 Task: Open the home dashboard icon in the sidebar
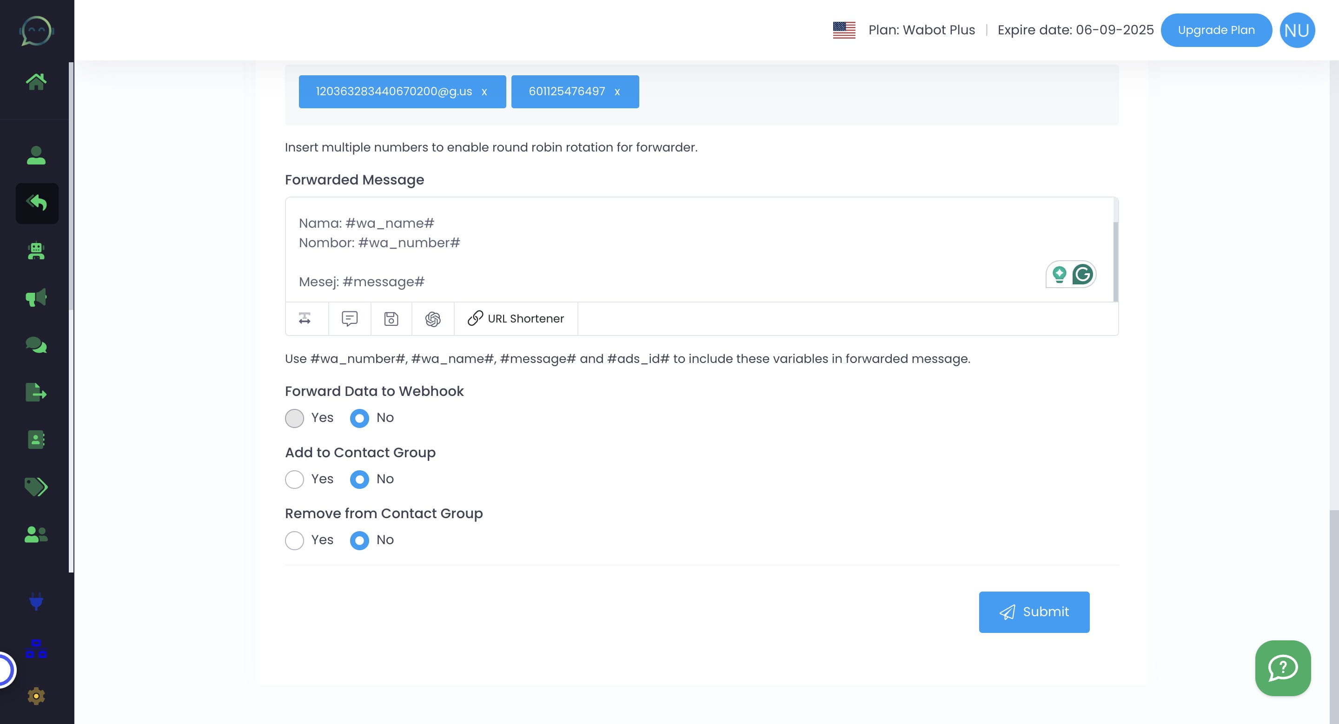[36, 81]
